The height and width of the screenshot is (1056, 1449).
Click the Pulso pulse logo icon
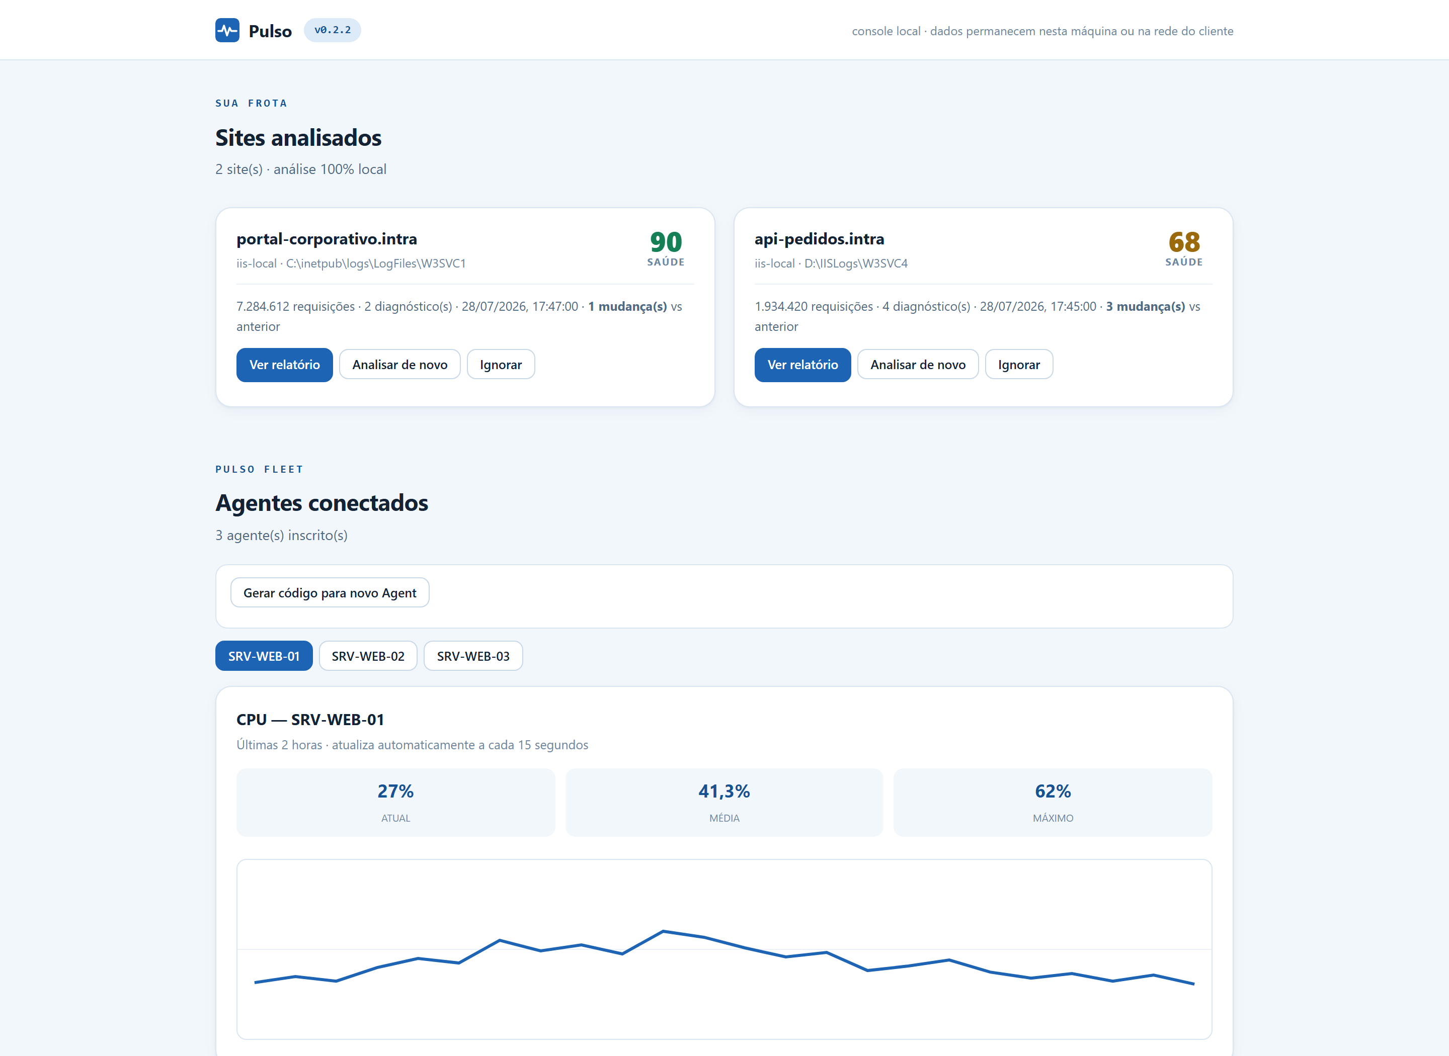(x=227, y=30)
